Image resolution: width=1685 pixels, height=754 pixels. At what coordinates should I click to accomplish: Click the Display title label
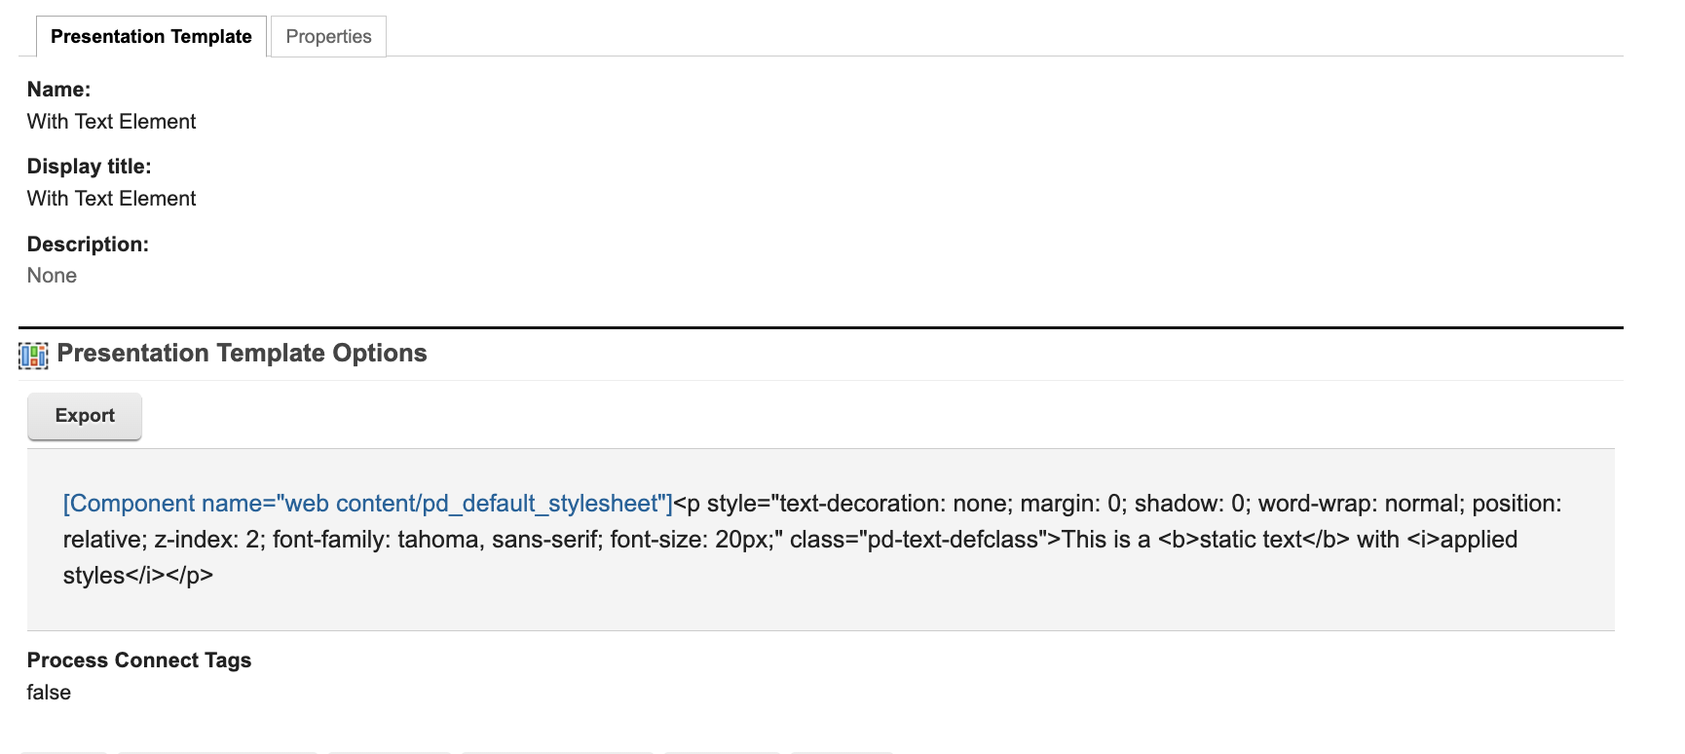click(x=89, y=167)
